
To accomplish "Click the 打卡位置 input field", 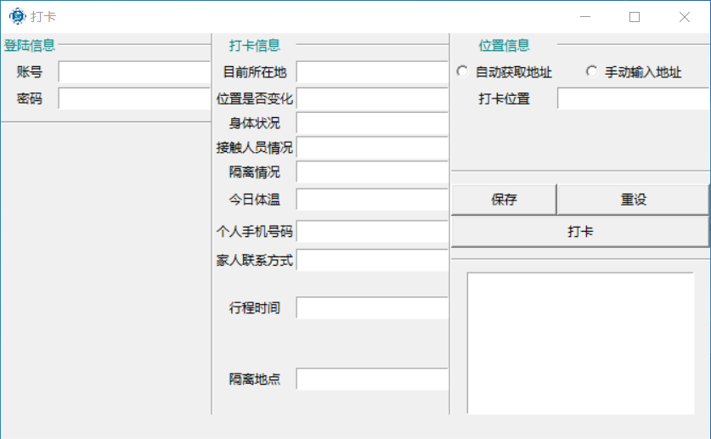I will pos(634,98).
